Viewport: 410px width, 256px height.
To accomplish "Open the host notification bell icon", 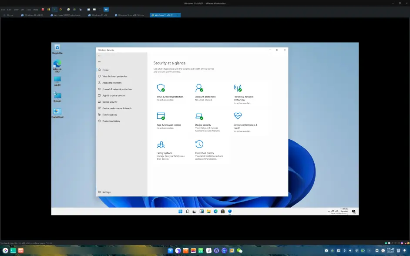I will (x=405, y=250).
